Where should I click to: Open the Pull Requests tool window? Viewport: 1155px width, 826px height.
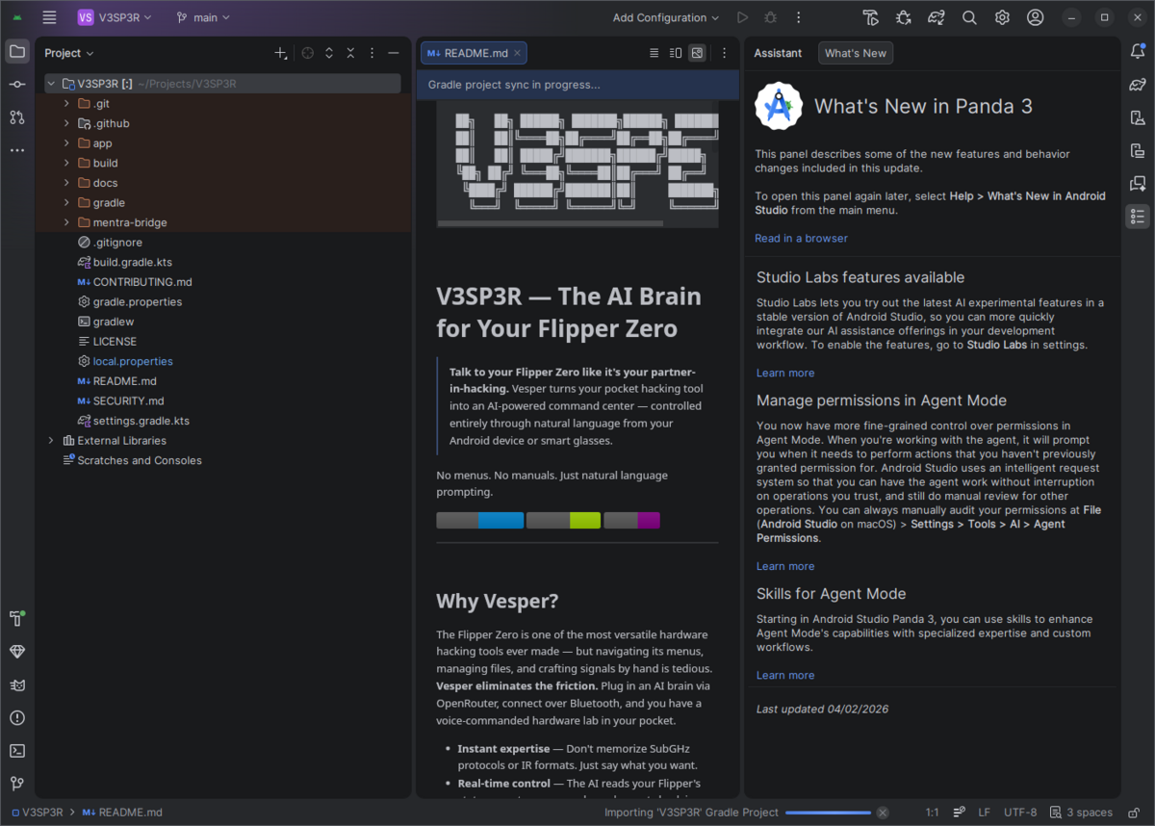[x=17, y=117]
